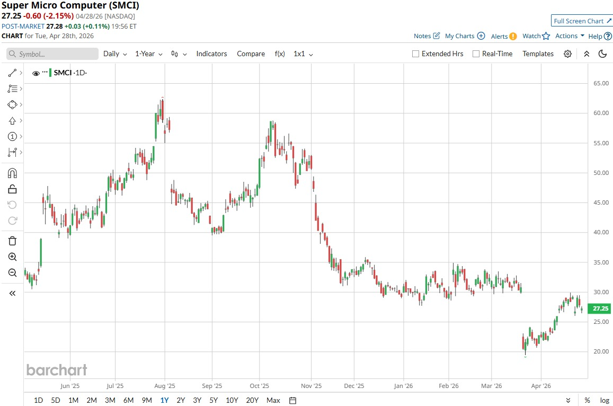The image size is (613, 406).
Task: Hide the SMCI series with eye icon
Action: point(35,73)
